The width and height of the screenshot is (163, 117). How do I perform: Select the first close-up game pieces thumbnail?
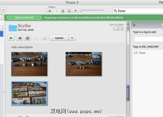pyautogui.click(x=29, y=64)
